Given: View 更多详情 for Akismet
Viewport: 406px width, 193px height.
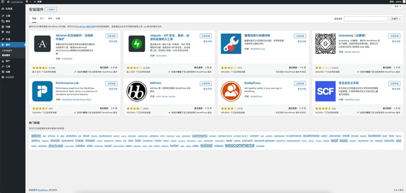Looking at the screenshot, I should tap(113, 42).
